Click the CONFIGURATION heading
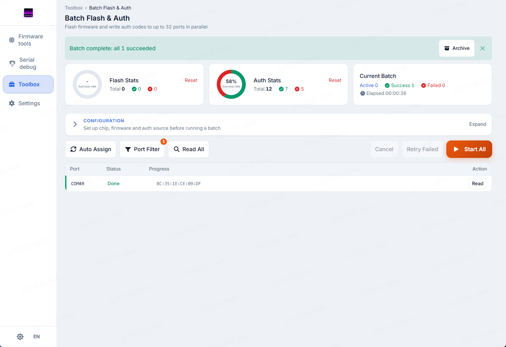The image size is (506, 347). point(104,121)
